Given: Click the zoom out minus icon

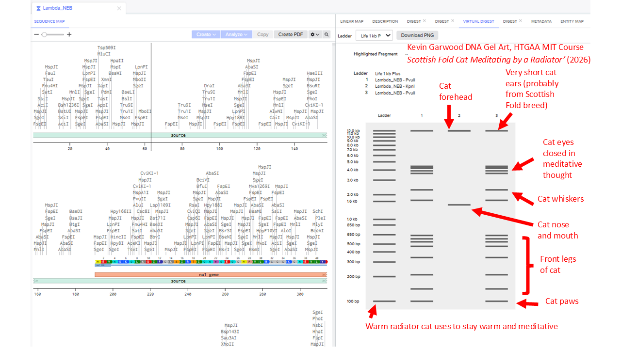Looking at the screenshot, I should [36, 34].
